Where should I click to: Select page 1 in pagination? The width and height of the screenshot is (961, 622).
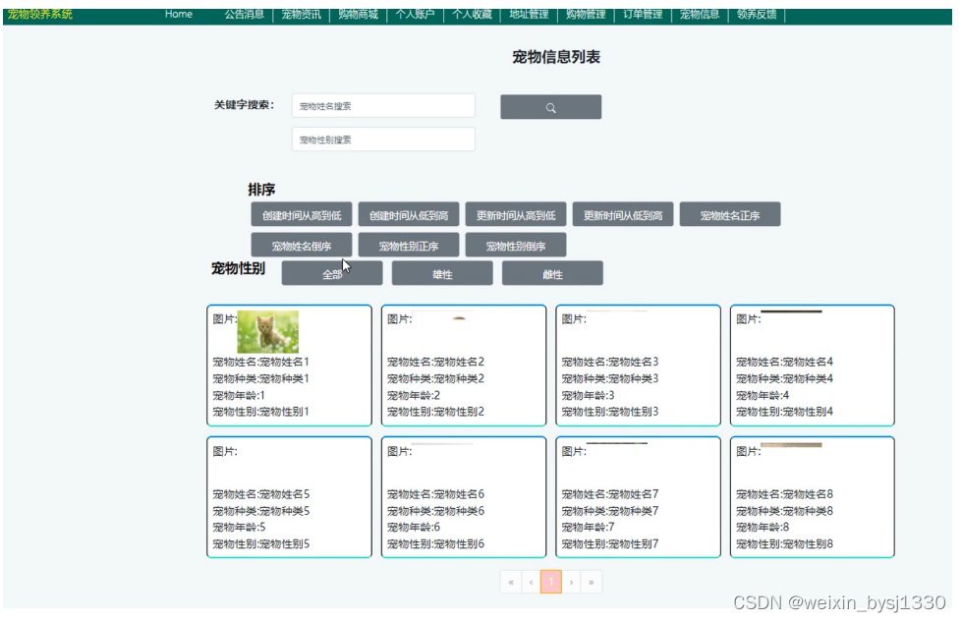coord(551,582)
